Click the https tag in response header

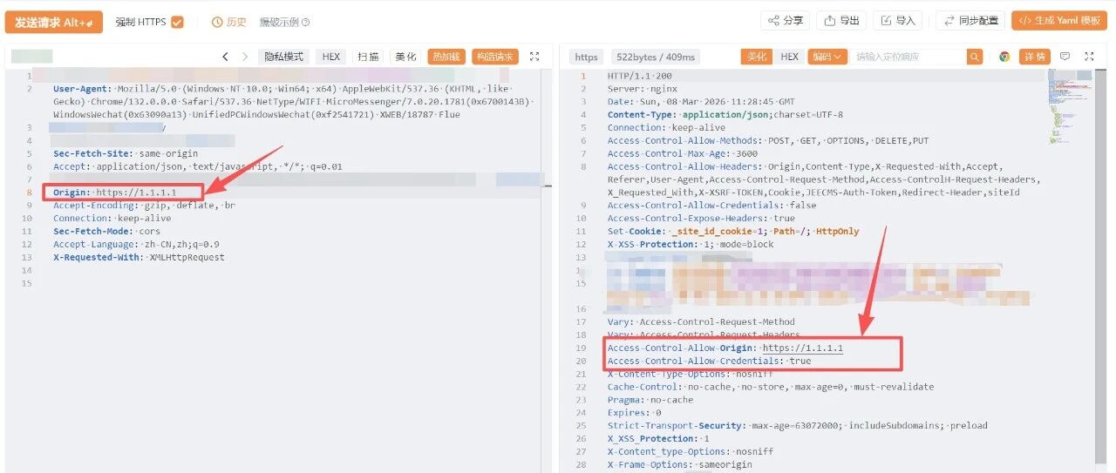point(587,57)
